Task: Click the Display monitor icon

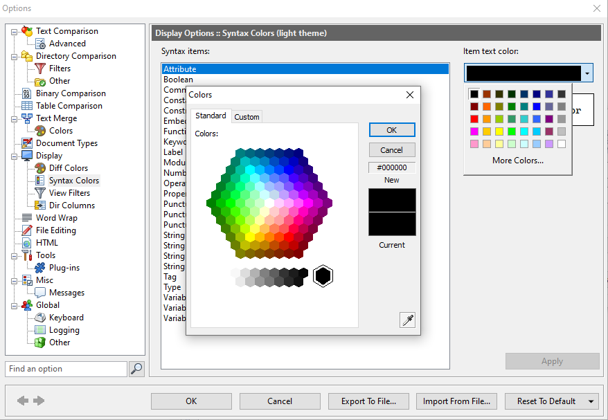Action: 27,156
